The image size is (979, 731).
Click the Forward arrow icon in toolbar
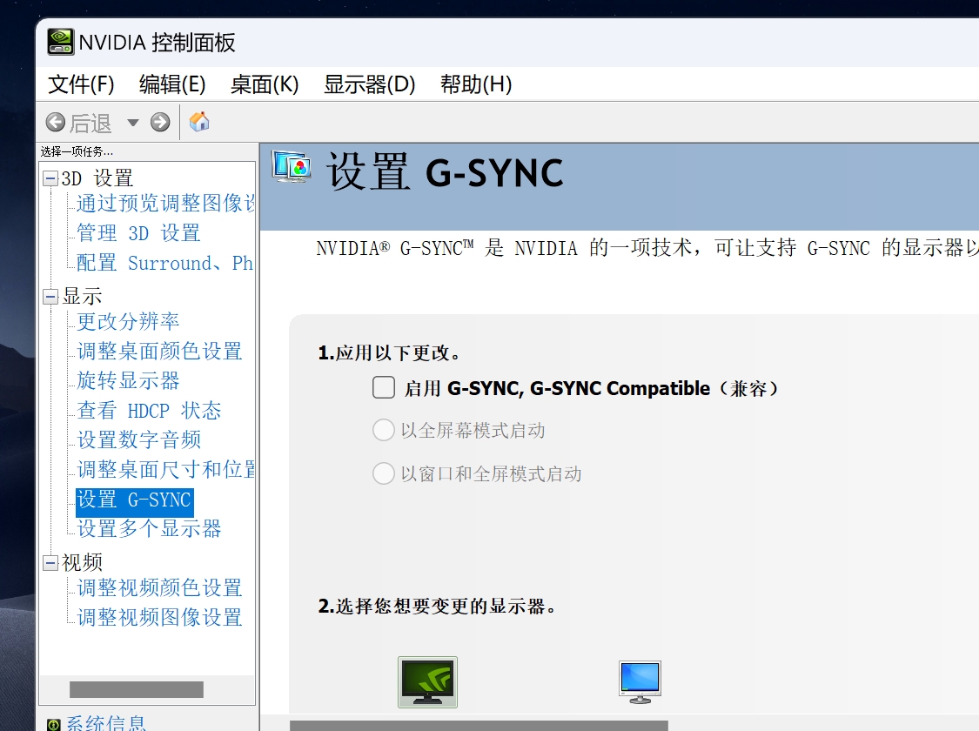160,123
